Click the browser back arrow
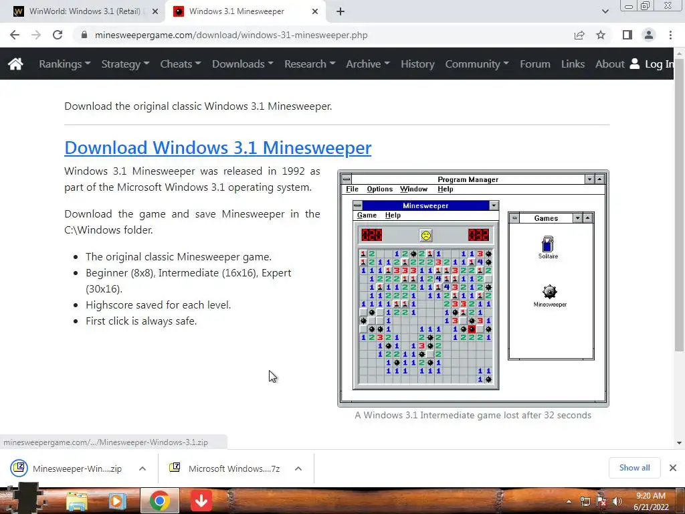 15,35
